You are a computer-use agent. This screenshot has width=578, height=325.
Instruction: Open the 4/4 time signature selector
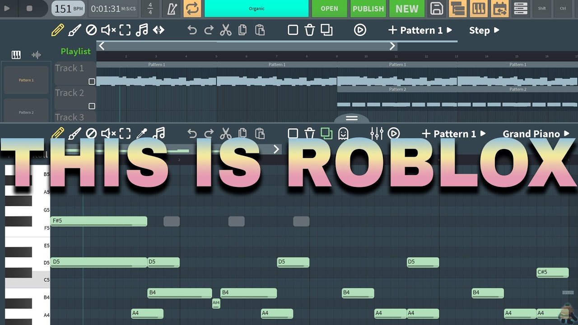(150, 9)
